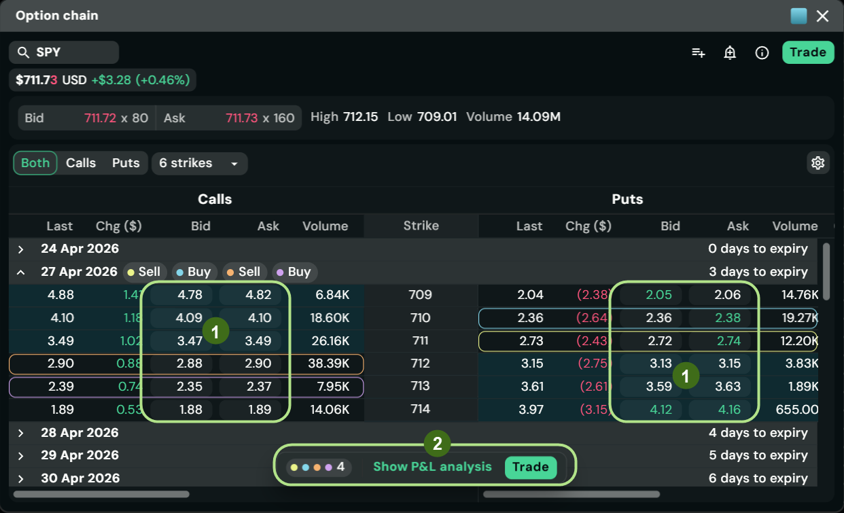This screenshot has width=844, height=513.
Task: Click the SPY symbol search field
Action: click(64, 52)
